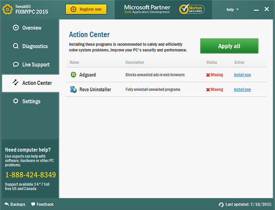
Task: Minimize the FixMyPC window
Action: (256, 10)
